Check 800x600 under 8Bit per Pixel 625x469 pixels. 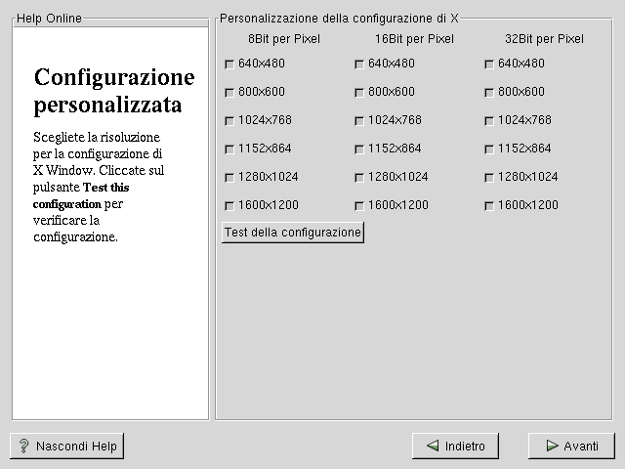point(229,93)
